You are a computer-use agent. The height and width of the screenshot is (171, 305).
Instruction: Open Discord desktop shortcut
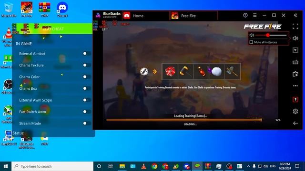coord(62,9)
